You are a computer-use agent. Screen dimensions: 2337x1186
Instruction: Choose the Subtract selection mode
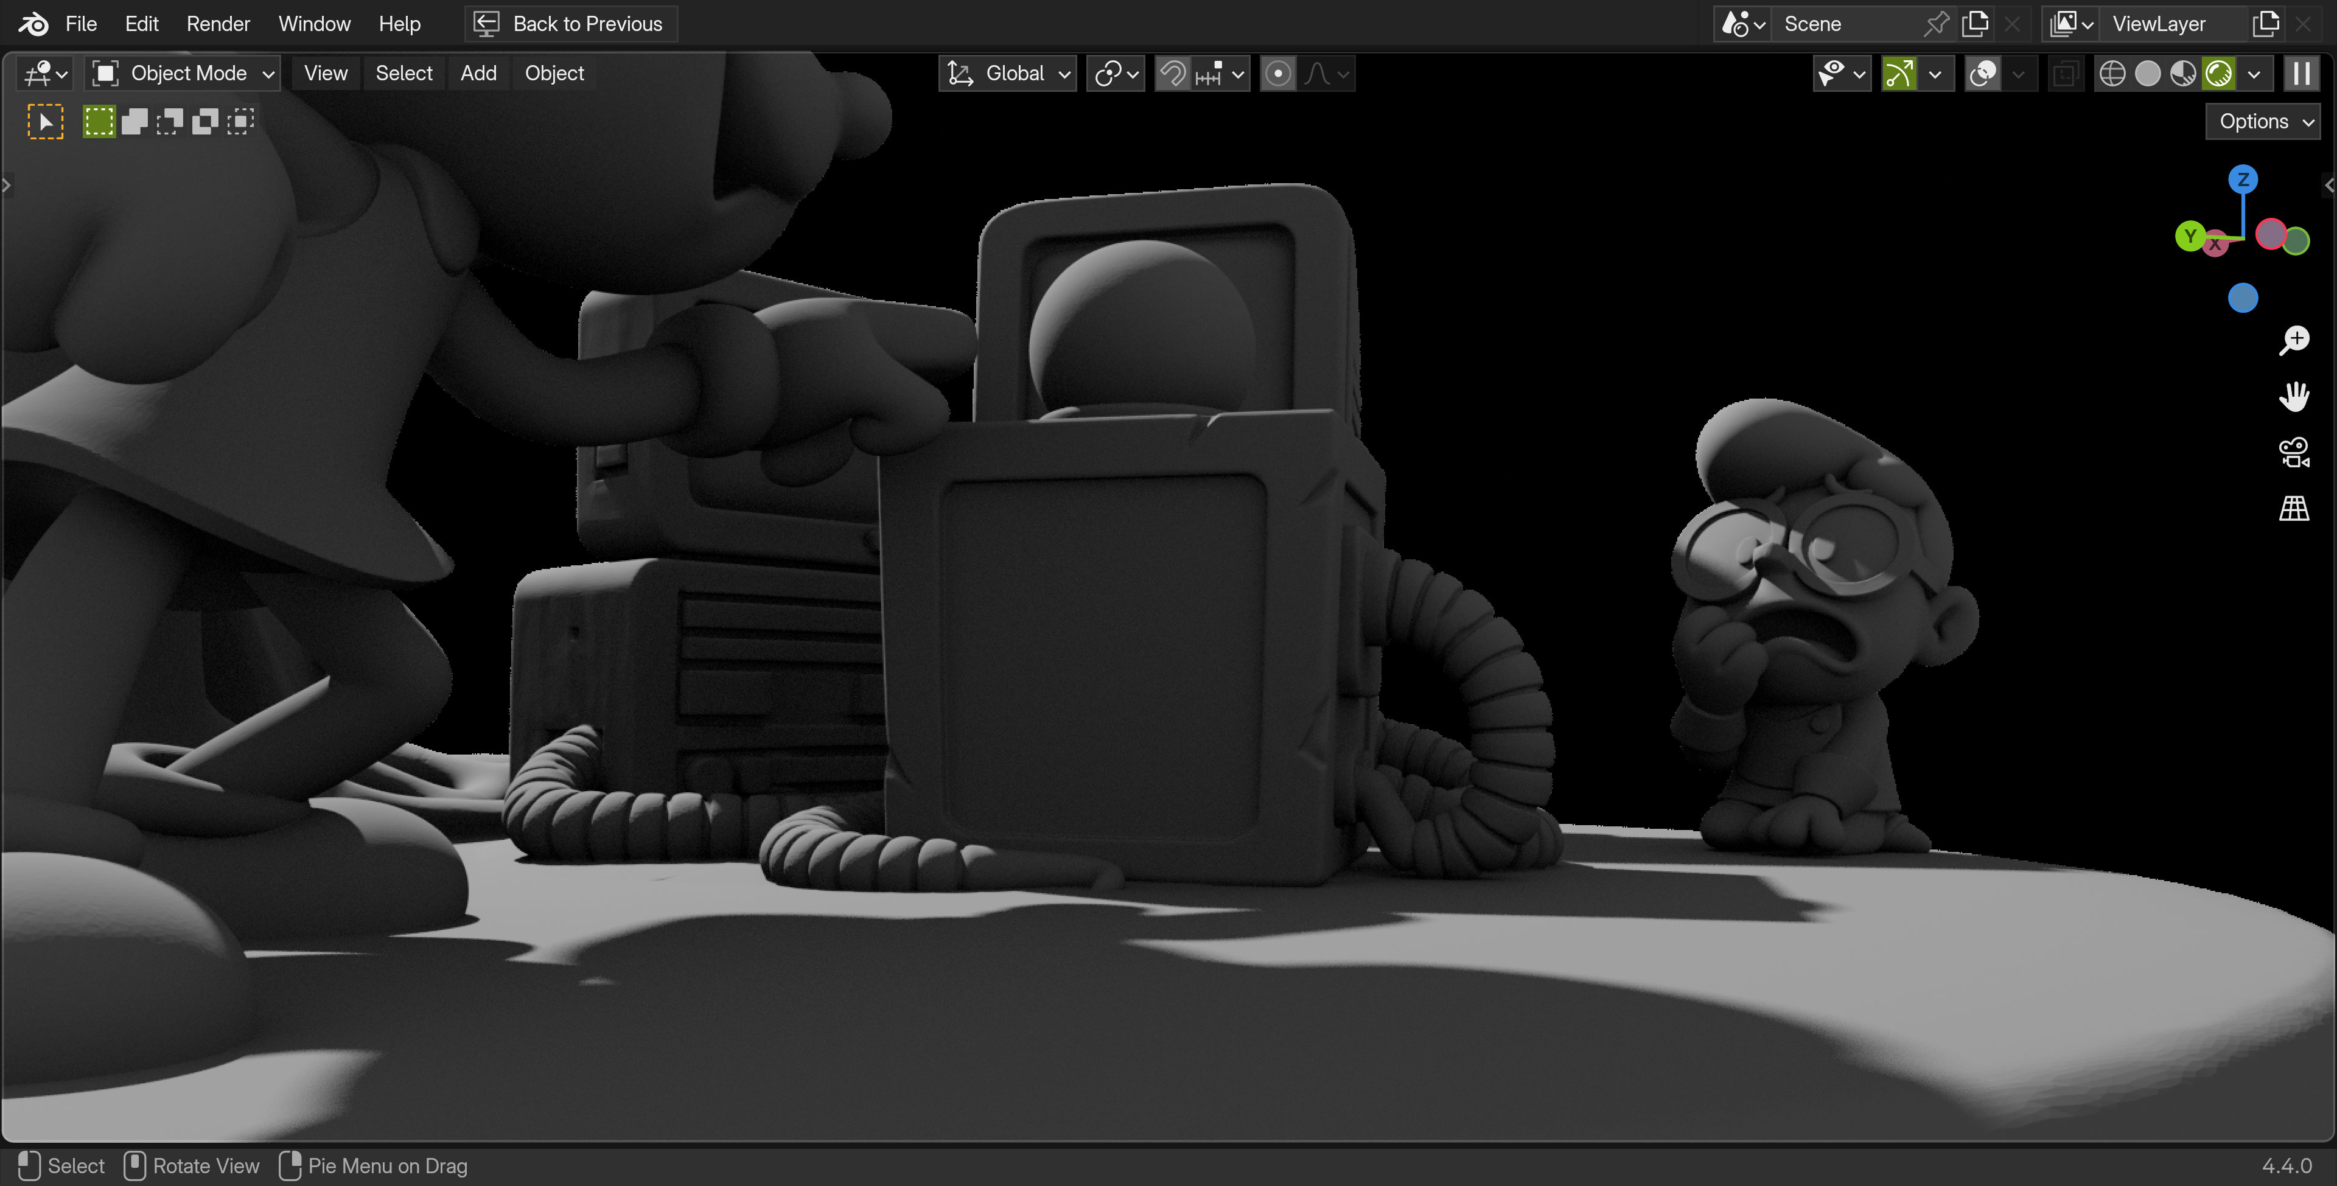170,122
